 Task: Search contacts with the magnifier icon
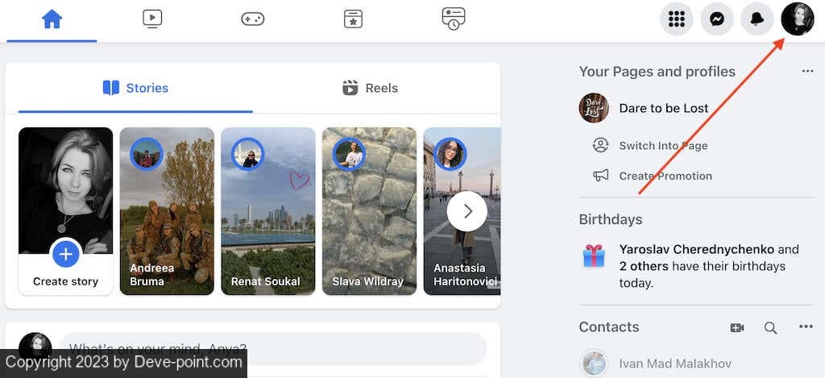click(x=770, y=327)
